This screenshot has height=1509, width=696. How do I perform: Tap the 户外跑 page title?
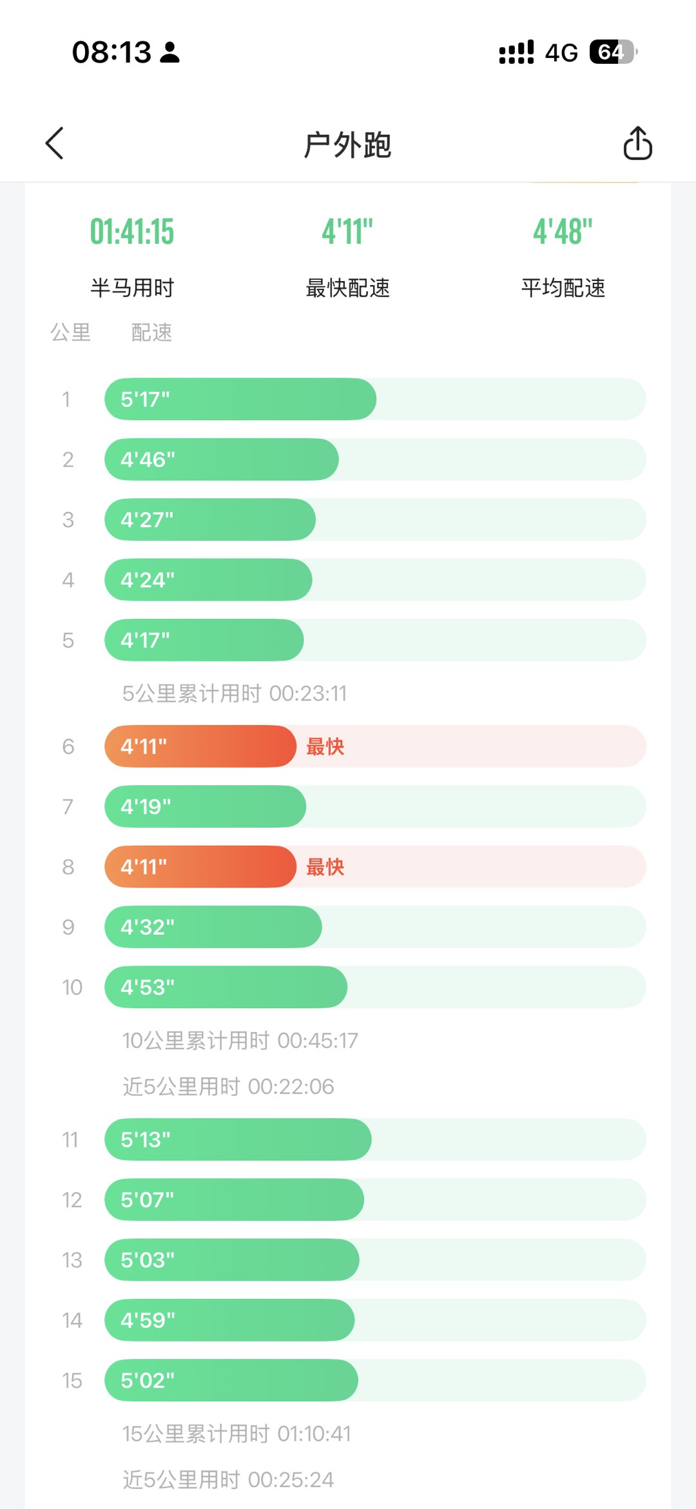point(348,144)
